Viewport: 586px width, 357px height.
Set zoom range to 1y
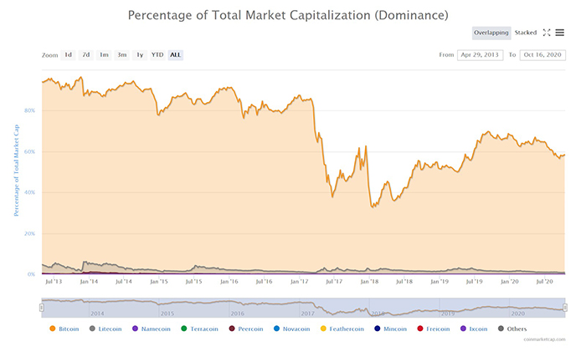(x=140, y=55)
